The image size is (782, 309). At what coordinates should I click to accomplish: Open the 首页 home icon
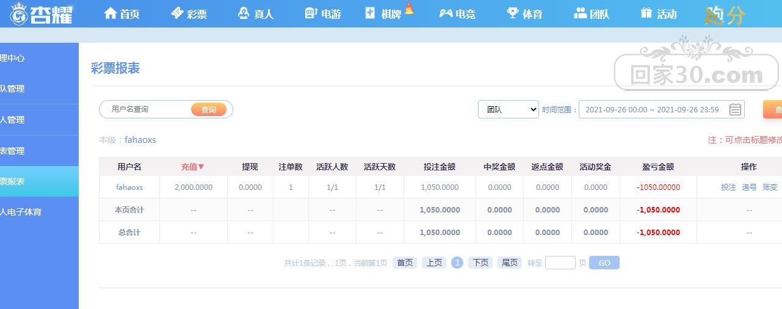point(110,13)
